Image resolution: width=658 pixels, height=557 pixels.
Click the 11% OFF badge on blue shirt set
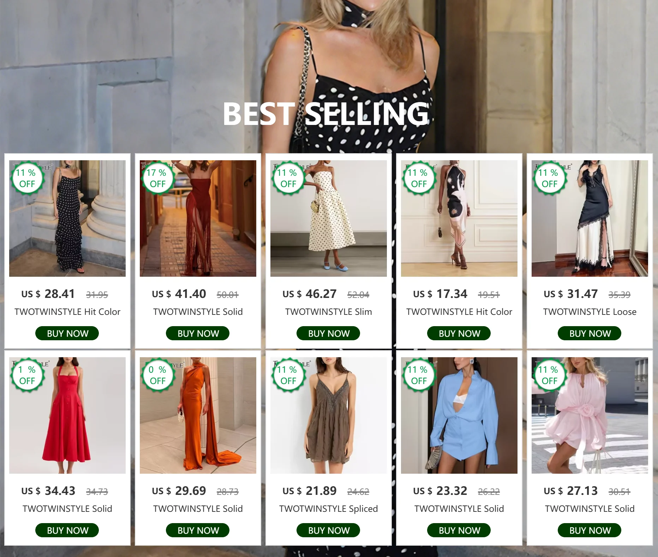point(419,375)
